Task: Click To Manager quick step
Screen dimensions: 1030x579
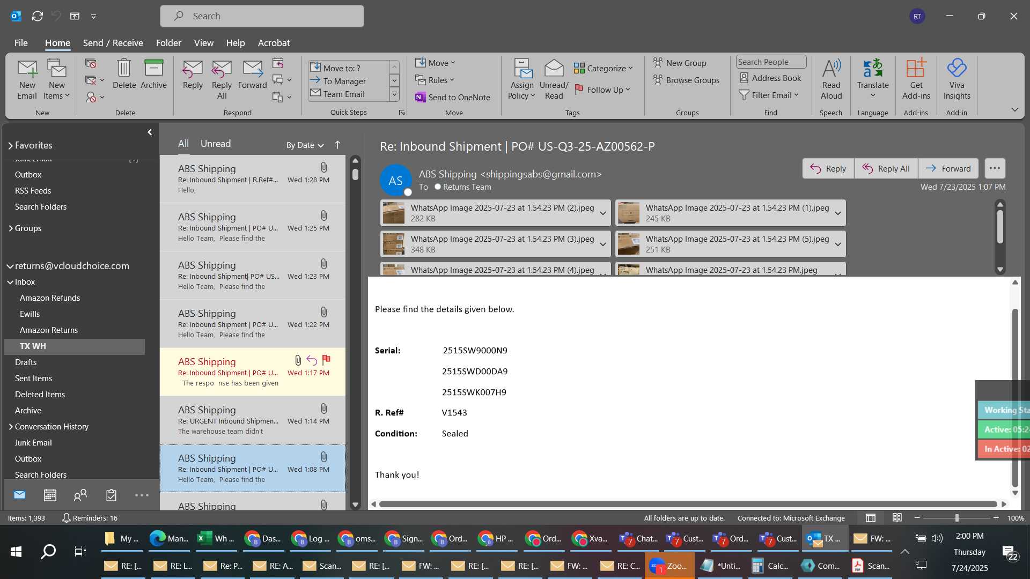Action: [x=349, y=81]
